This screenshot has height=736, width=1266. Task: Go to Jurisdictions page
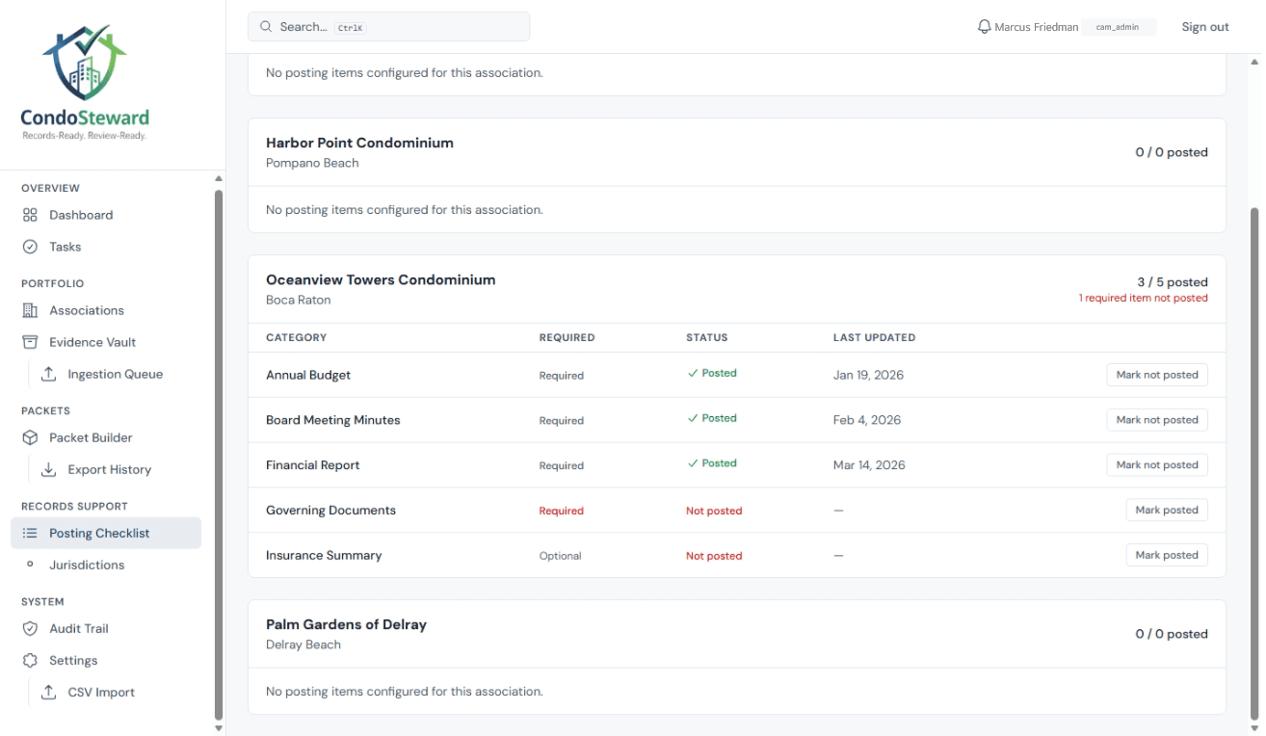click(87, 565)
